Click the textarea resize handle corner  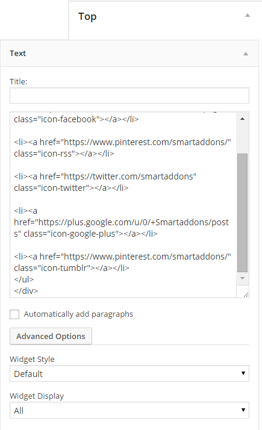pos(246,294)
